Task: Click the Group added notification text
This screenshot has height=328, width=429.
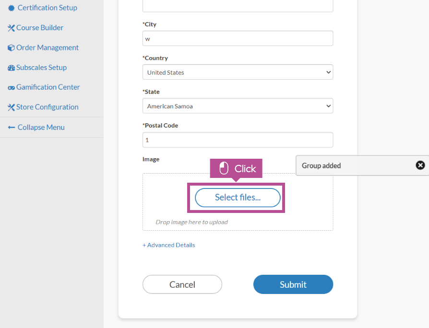Action: tap(321, 165)
